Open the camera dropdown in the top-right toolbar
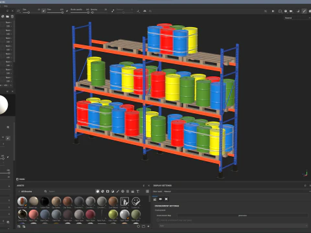The width and height of the screenshot is (311, 233). (x=292, y=11)
